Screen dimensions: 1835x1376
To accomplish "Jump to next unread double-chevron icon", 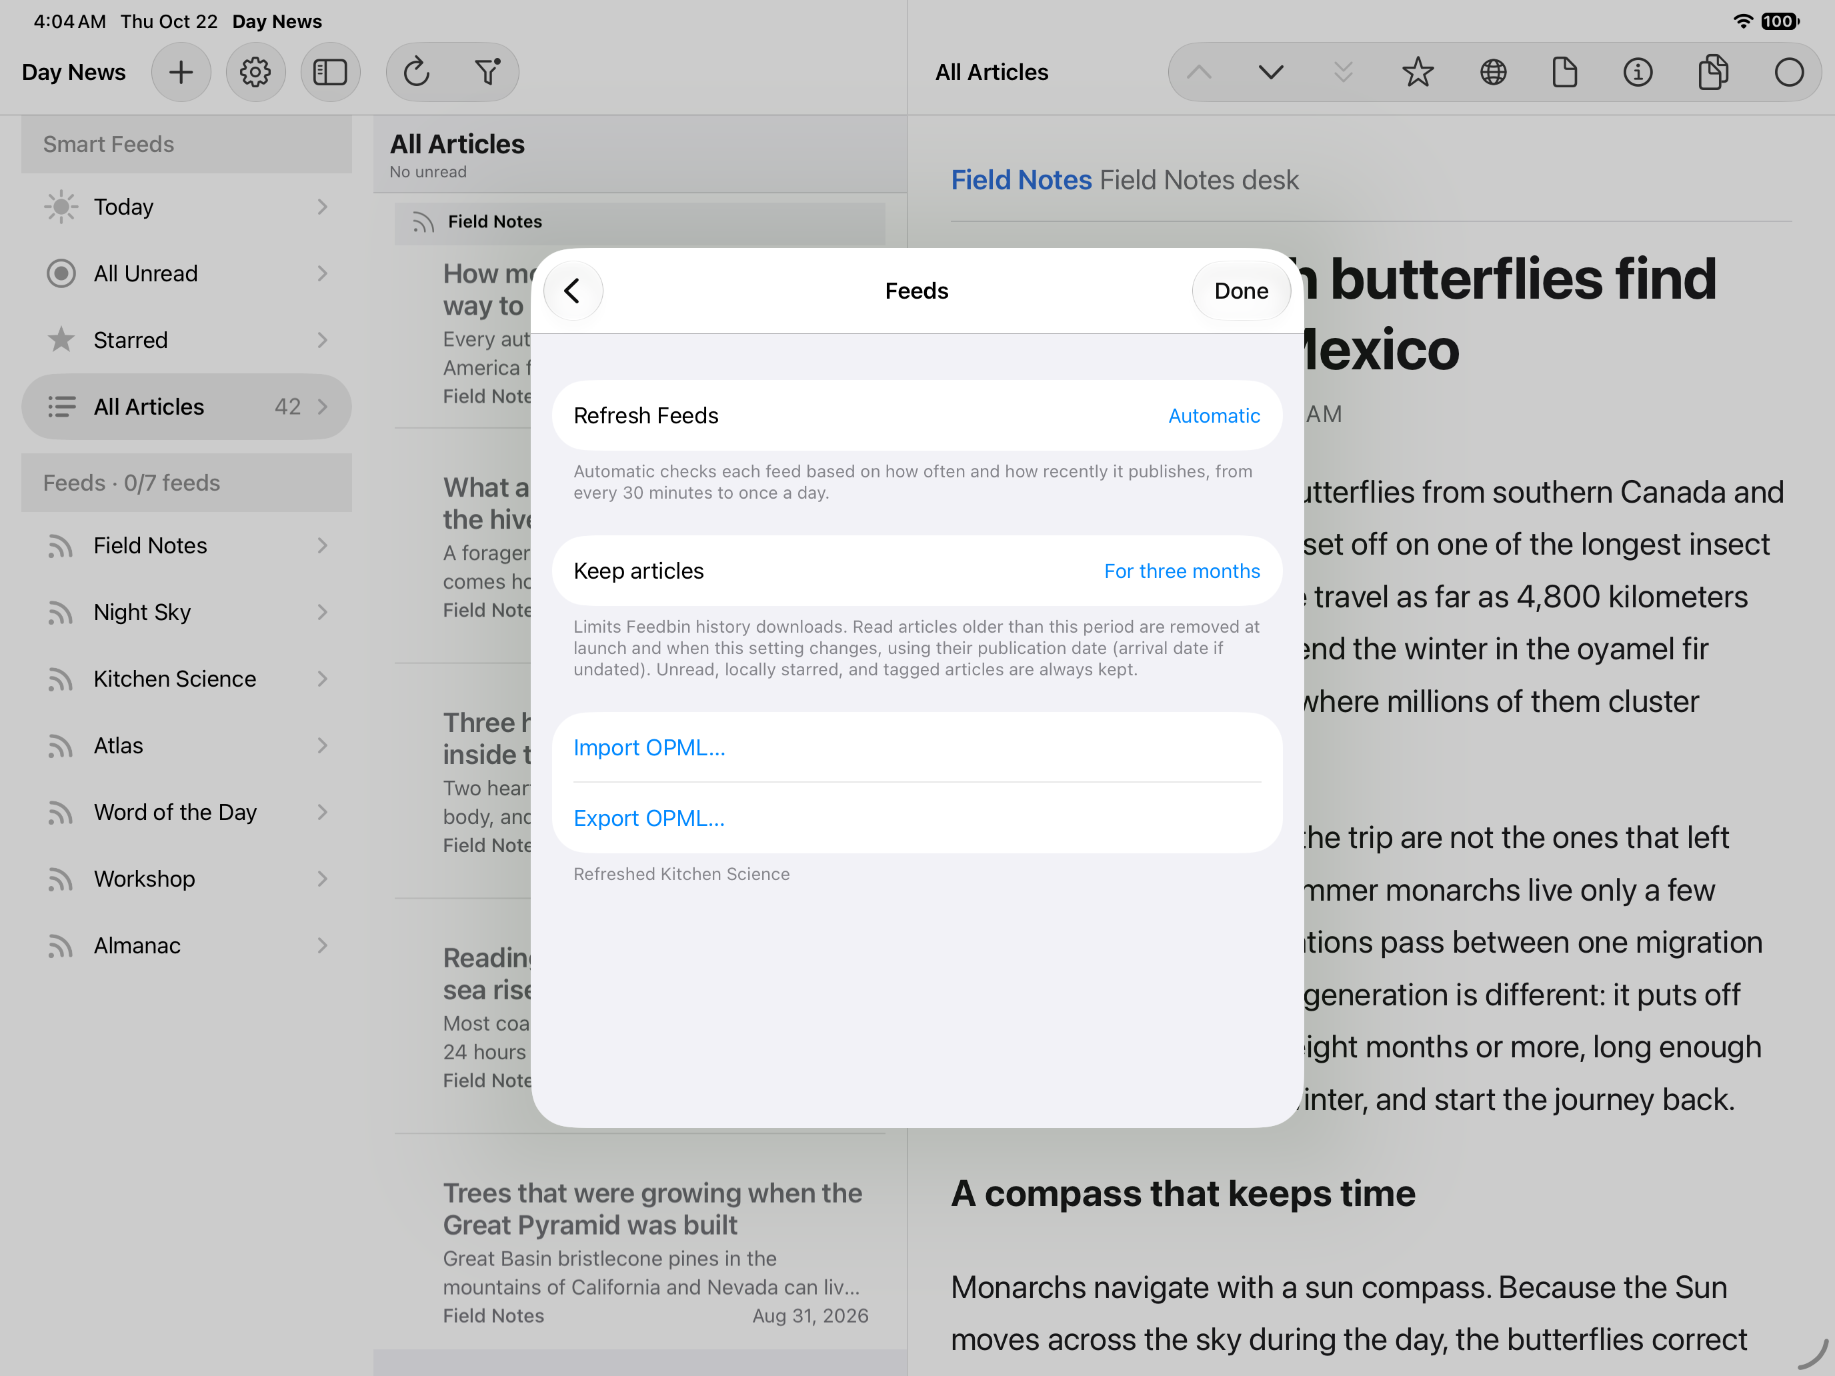I will (1343, 72).
